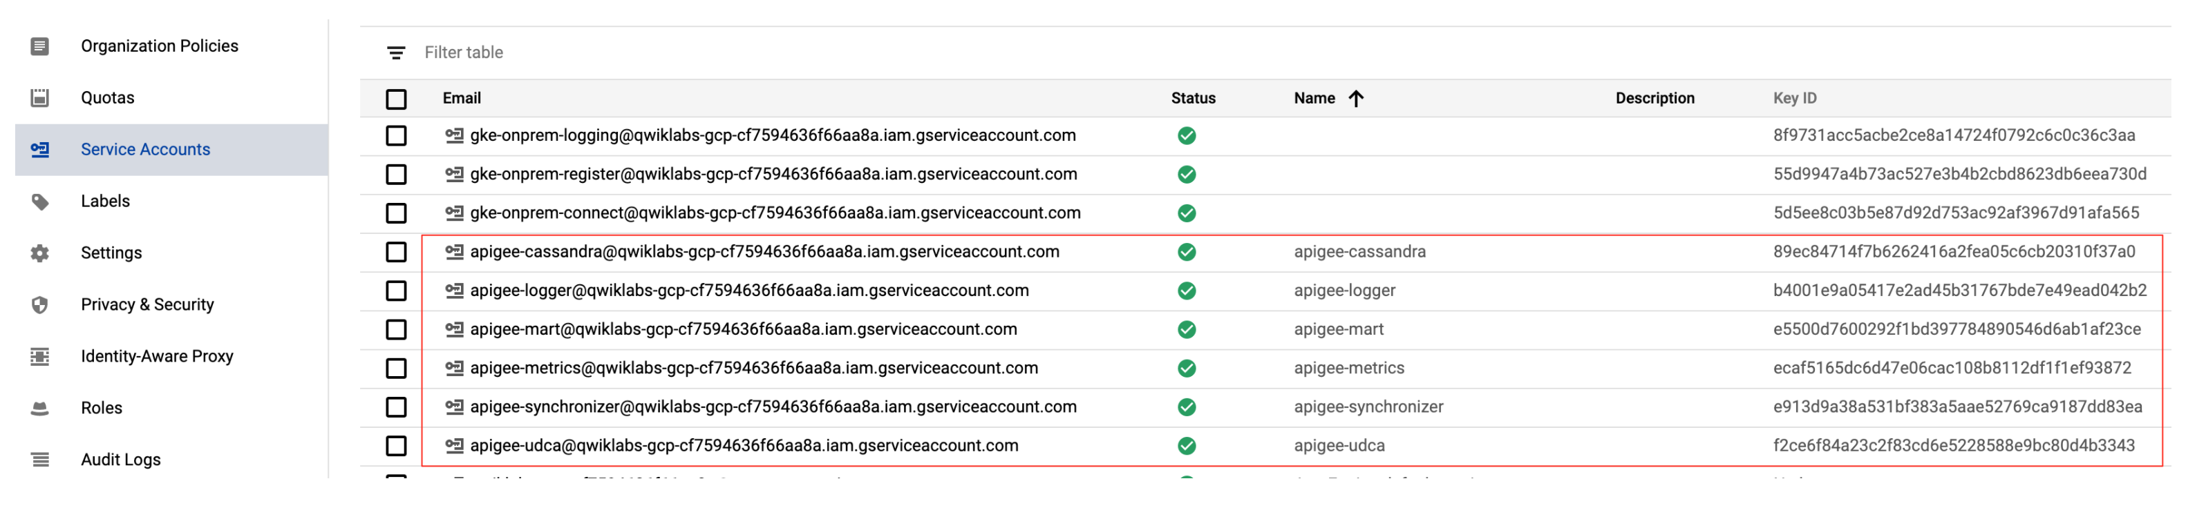The width and height of the screenshot is (2206, 519).
Task: Click the Quotas sidebar icon
Action: tap(39, 97)
